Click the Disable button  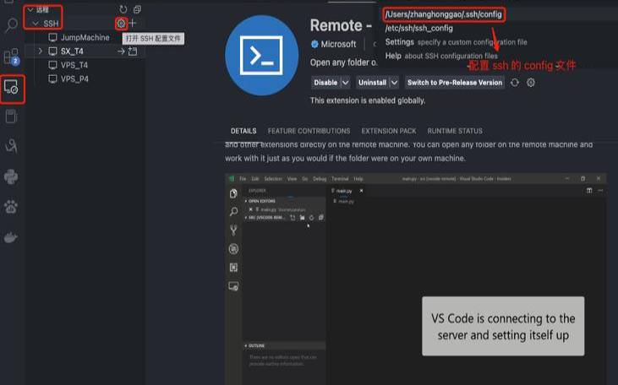click(x=325, y=83)
